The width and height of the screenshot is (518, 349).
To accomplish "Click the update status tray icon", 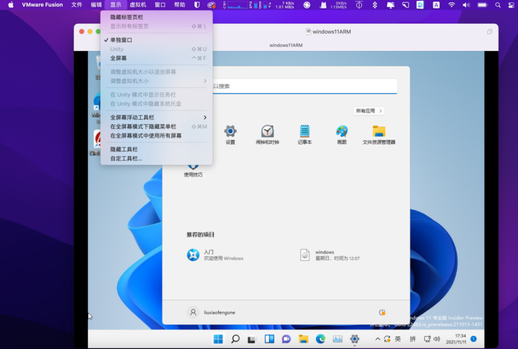I will point(387,339).
